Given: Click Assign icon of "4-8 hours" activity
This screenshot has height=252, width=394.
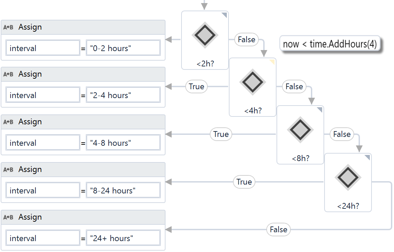Looking at the screenshot, I should click(x=8, y=122).
